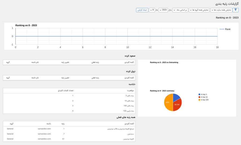Click the orange 50% pie slice

click(168, 102)
